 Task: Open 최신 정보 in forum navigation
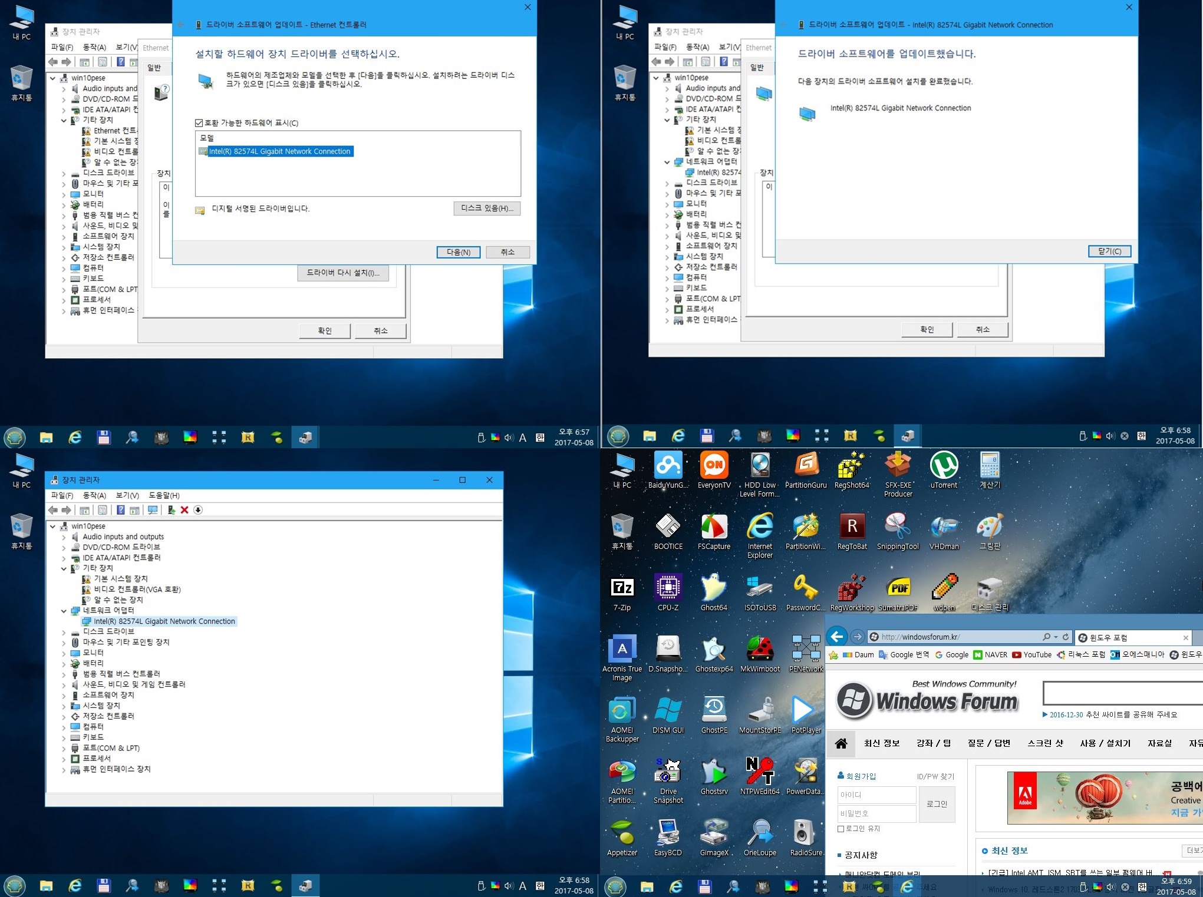pos(882,743)
